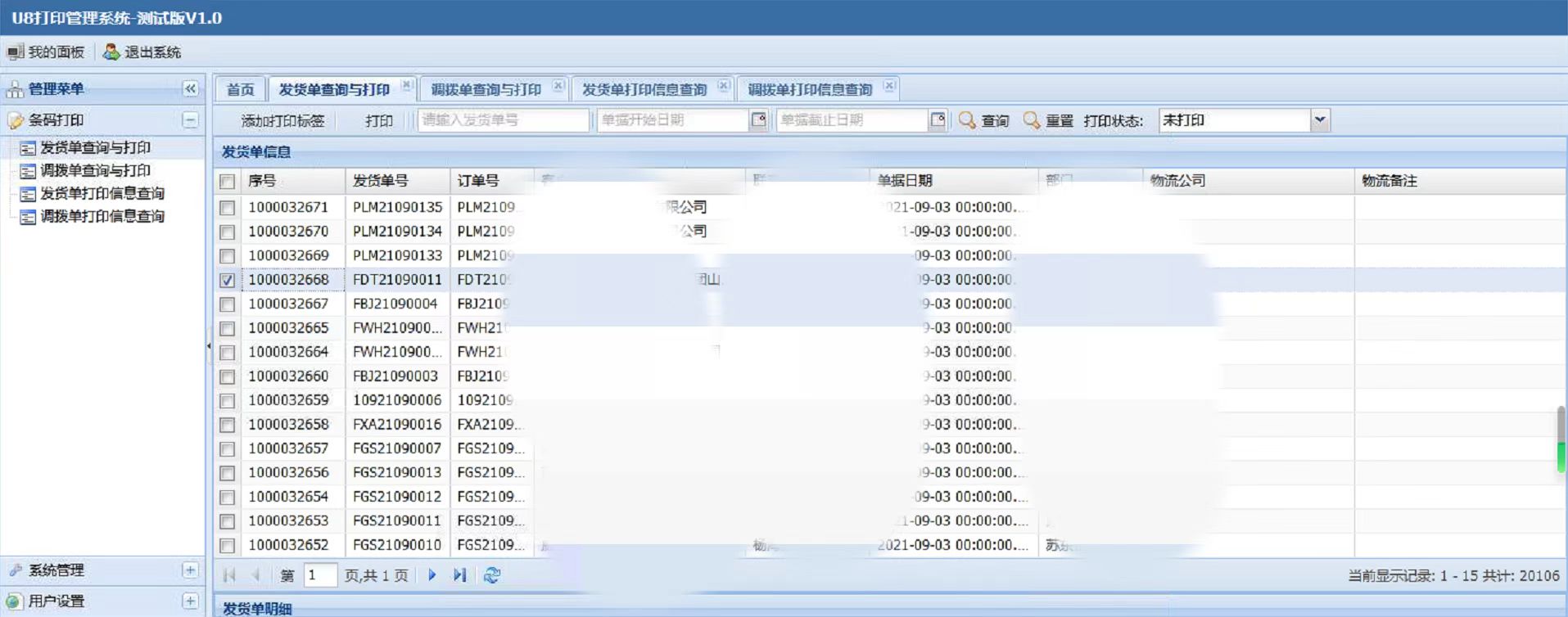Sort by 单据日期 column header
1568x617 pixels.
(953, 181)
